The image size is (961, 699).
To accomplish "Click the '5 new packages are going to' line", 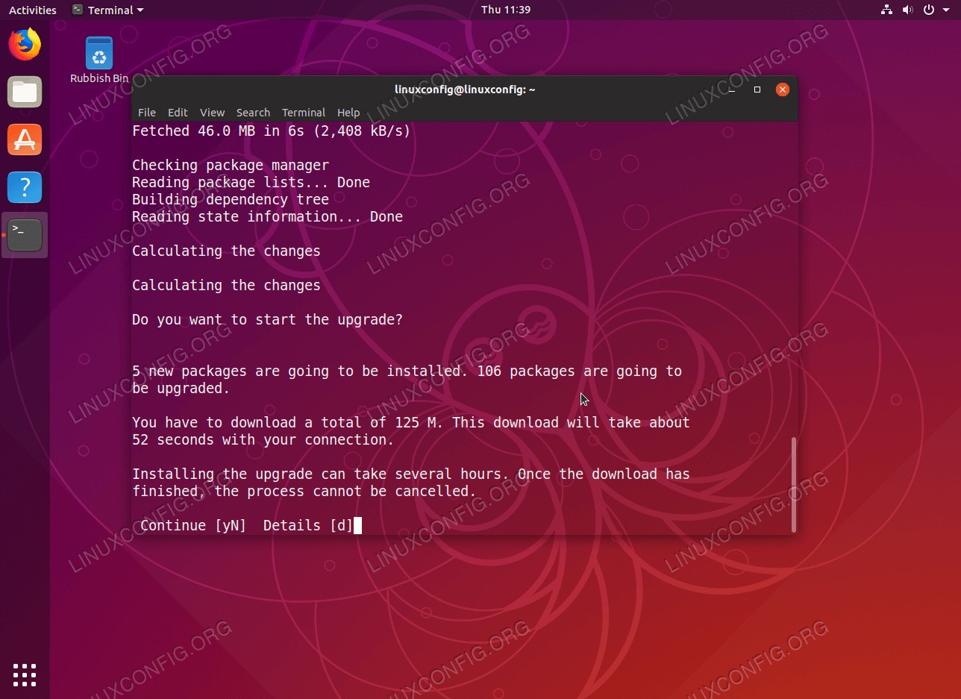I will 407,371.
